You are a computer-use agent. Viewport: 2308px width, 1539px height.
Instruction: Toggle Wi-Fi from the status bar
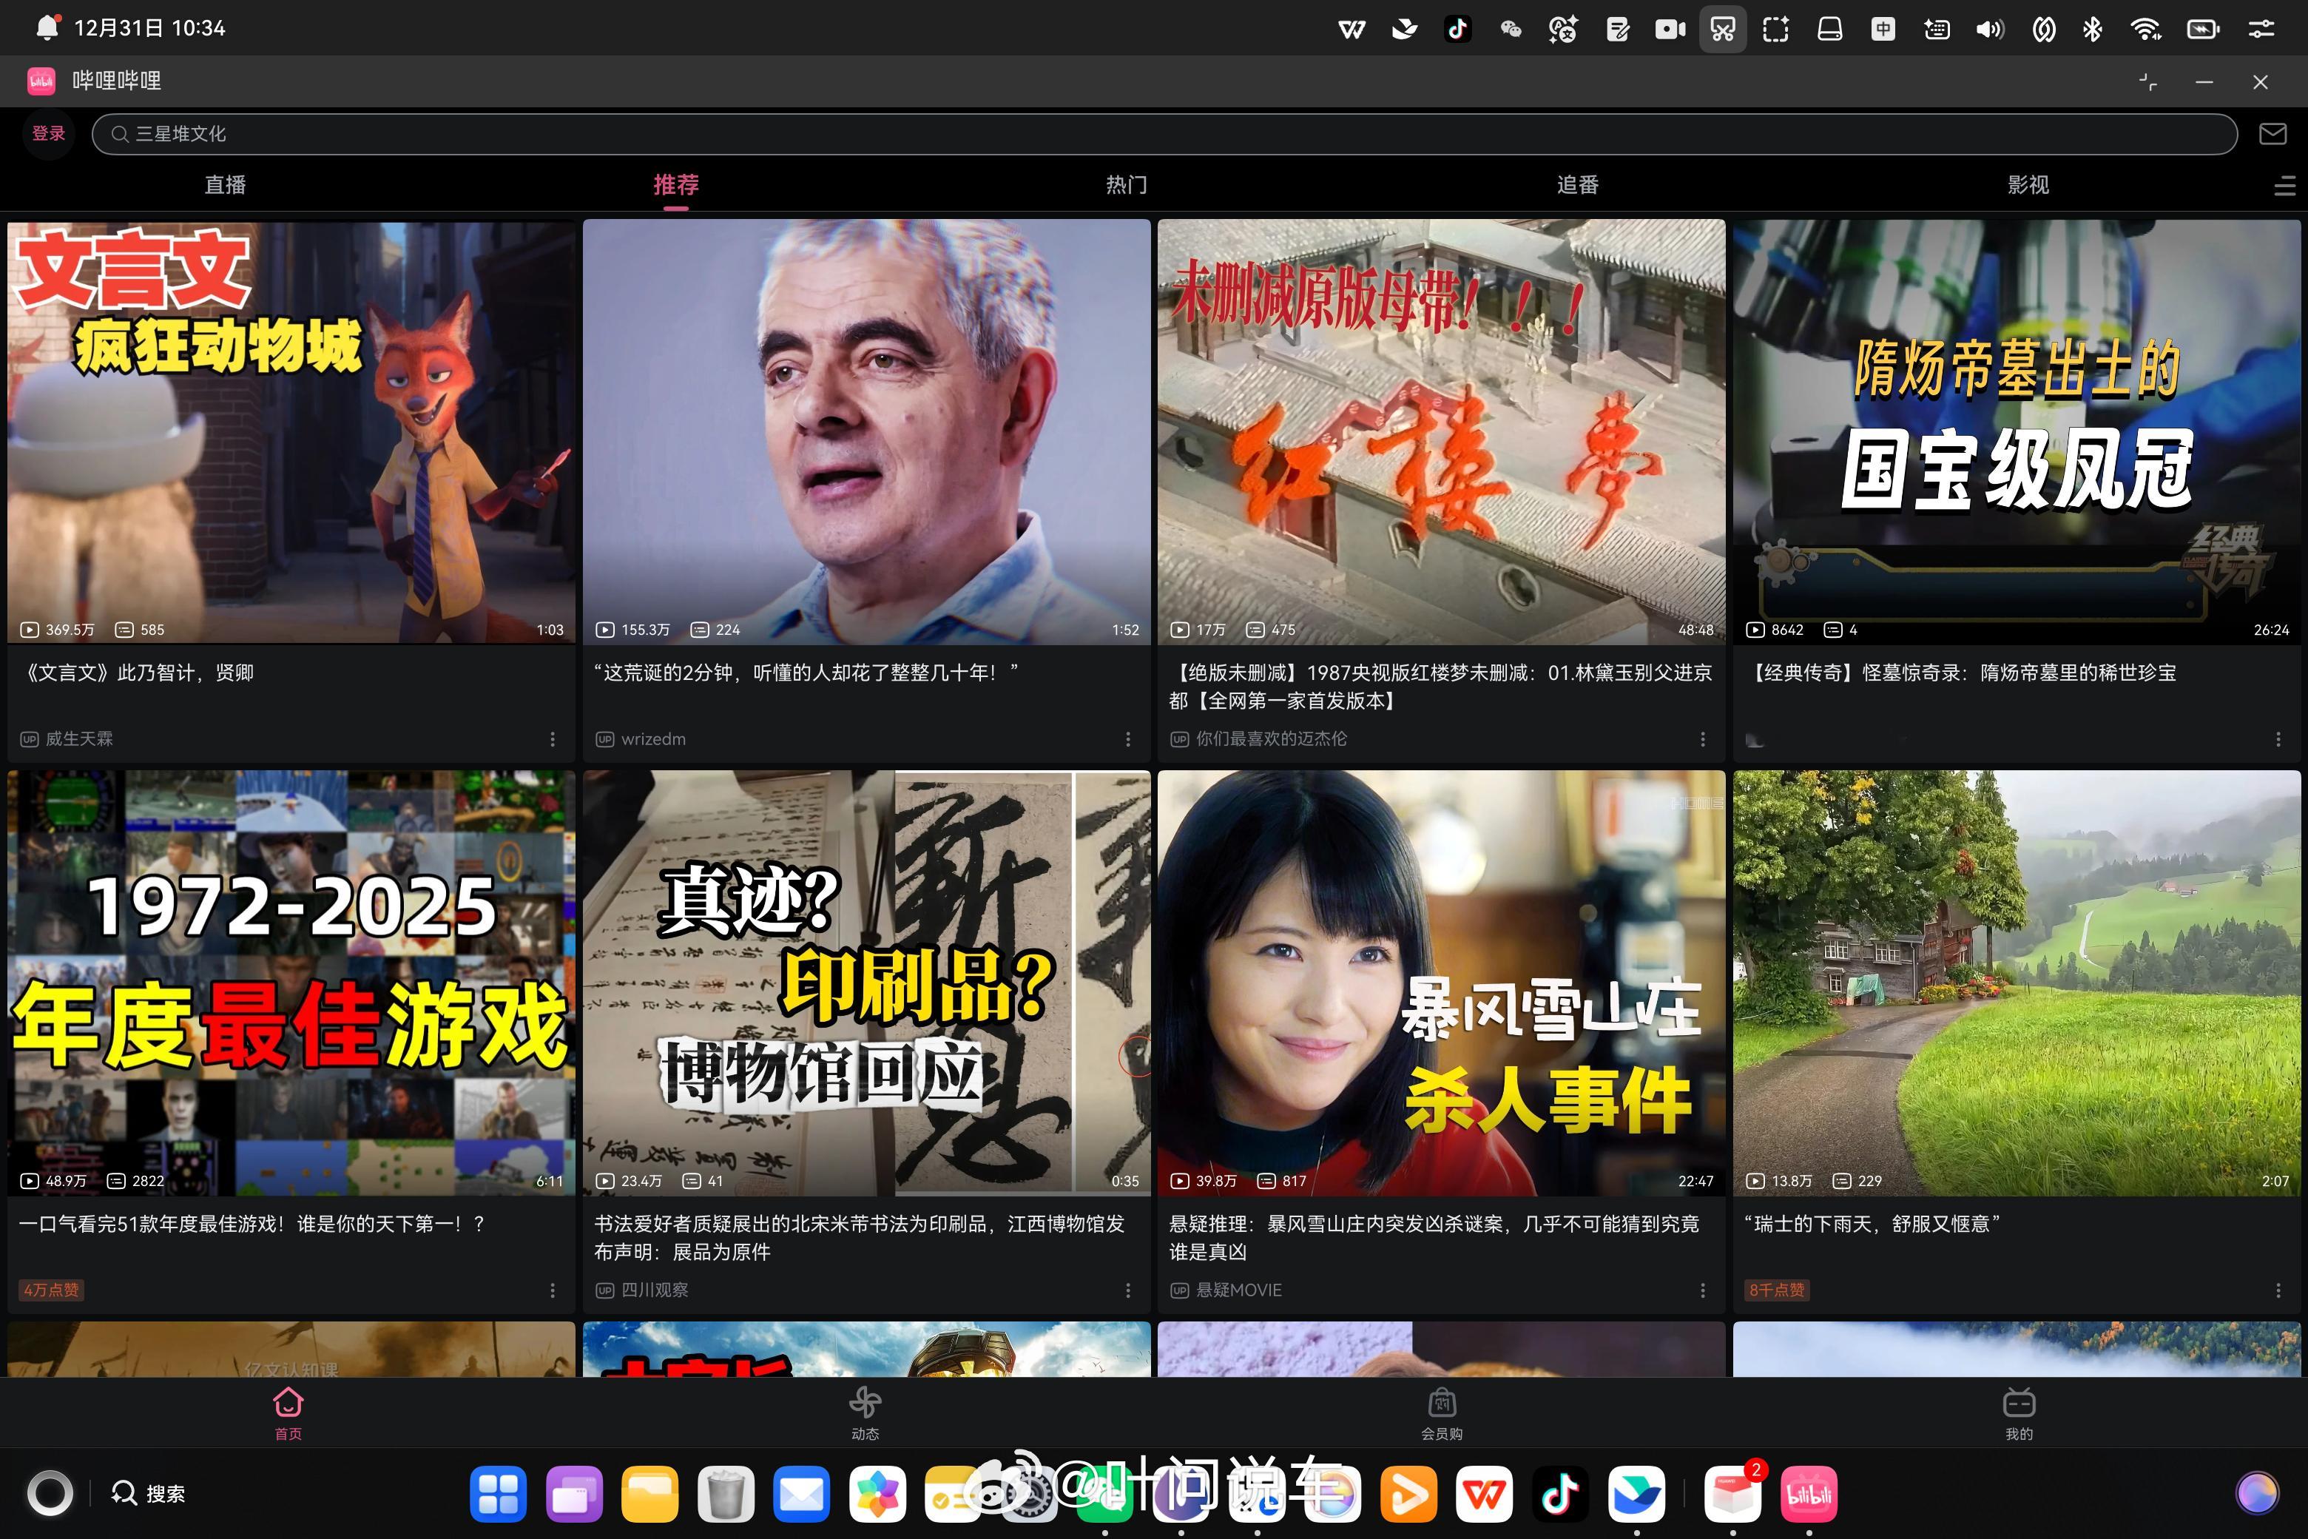2146,28
